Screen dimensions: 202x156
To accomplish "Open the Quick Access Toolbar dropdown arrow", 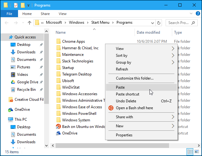I will click(29, 5).
